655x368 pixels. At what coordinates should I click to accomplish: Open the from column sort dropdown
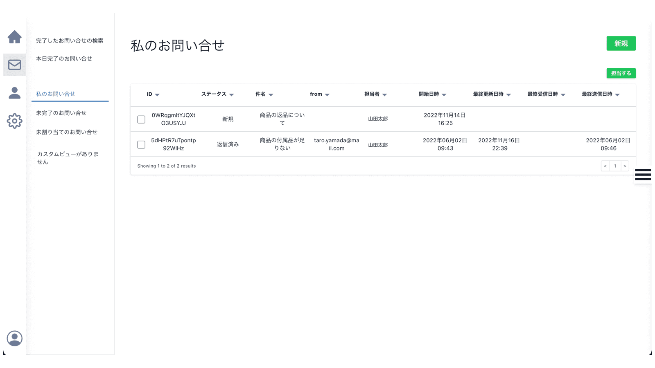point(327,94)
